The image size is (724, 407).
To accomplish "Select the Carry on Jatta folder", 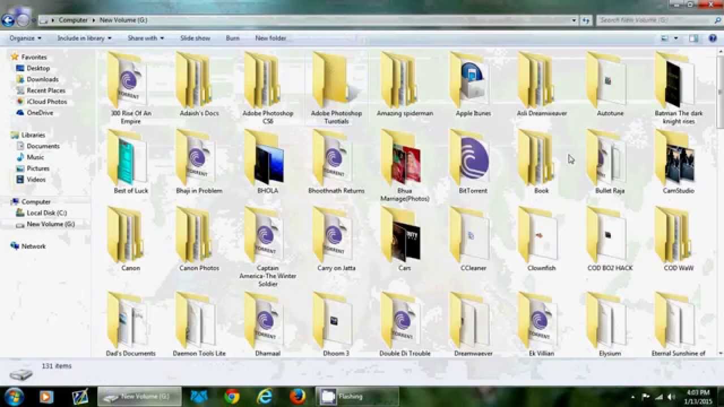I will click(x=336, y=240).
